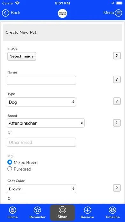The image size is (125, 222).
Task: Open the Type dropdown showing Dog
Action: pyautogui.click(x=41, y=102)
